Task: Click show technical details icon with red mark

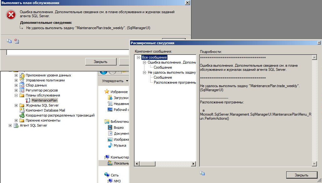Action: (17, 41)
